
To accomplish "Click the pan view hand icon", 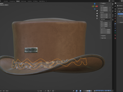I will pyautogui.click(x=97, y=13).
